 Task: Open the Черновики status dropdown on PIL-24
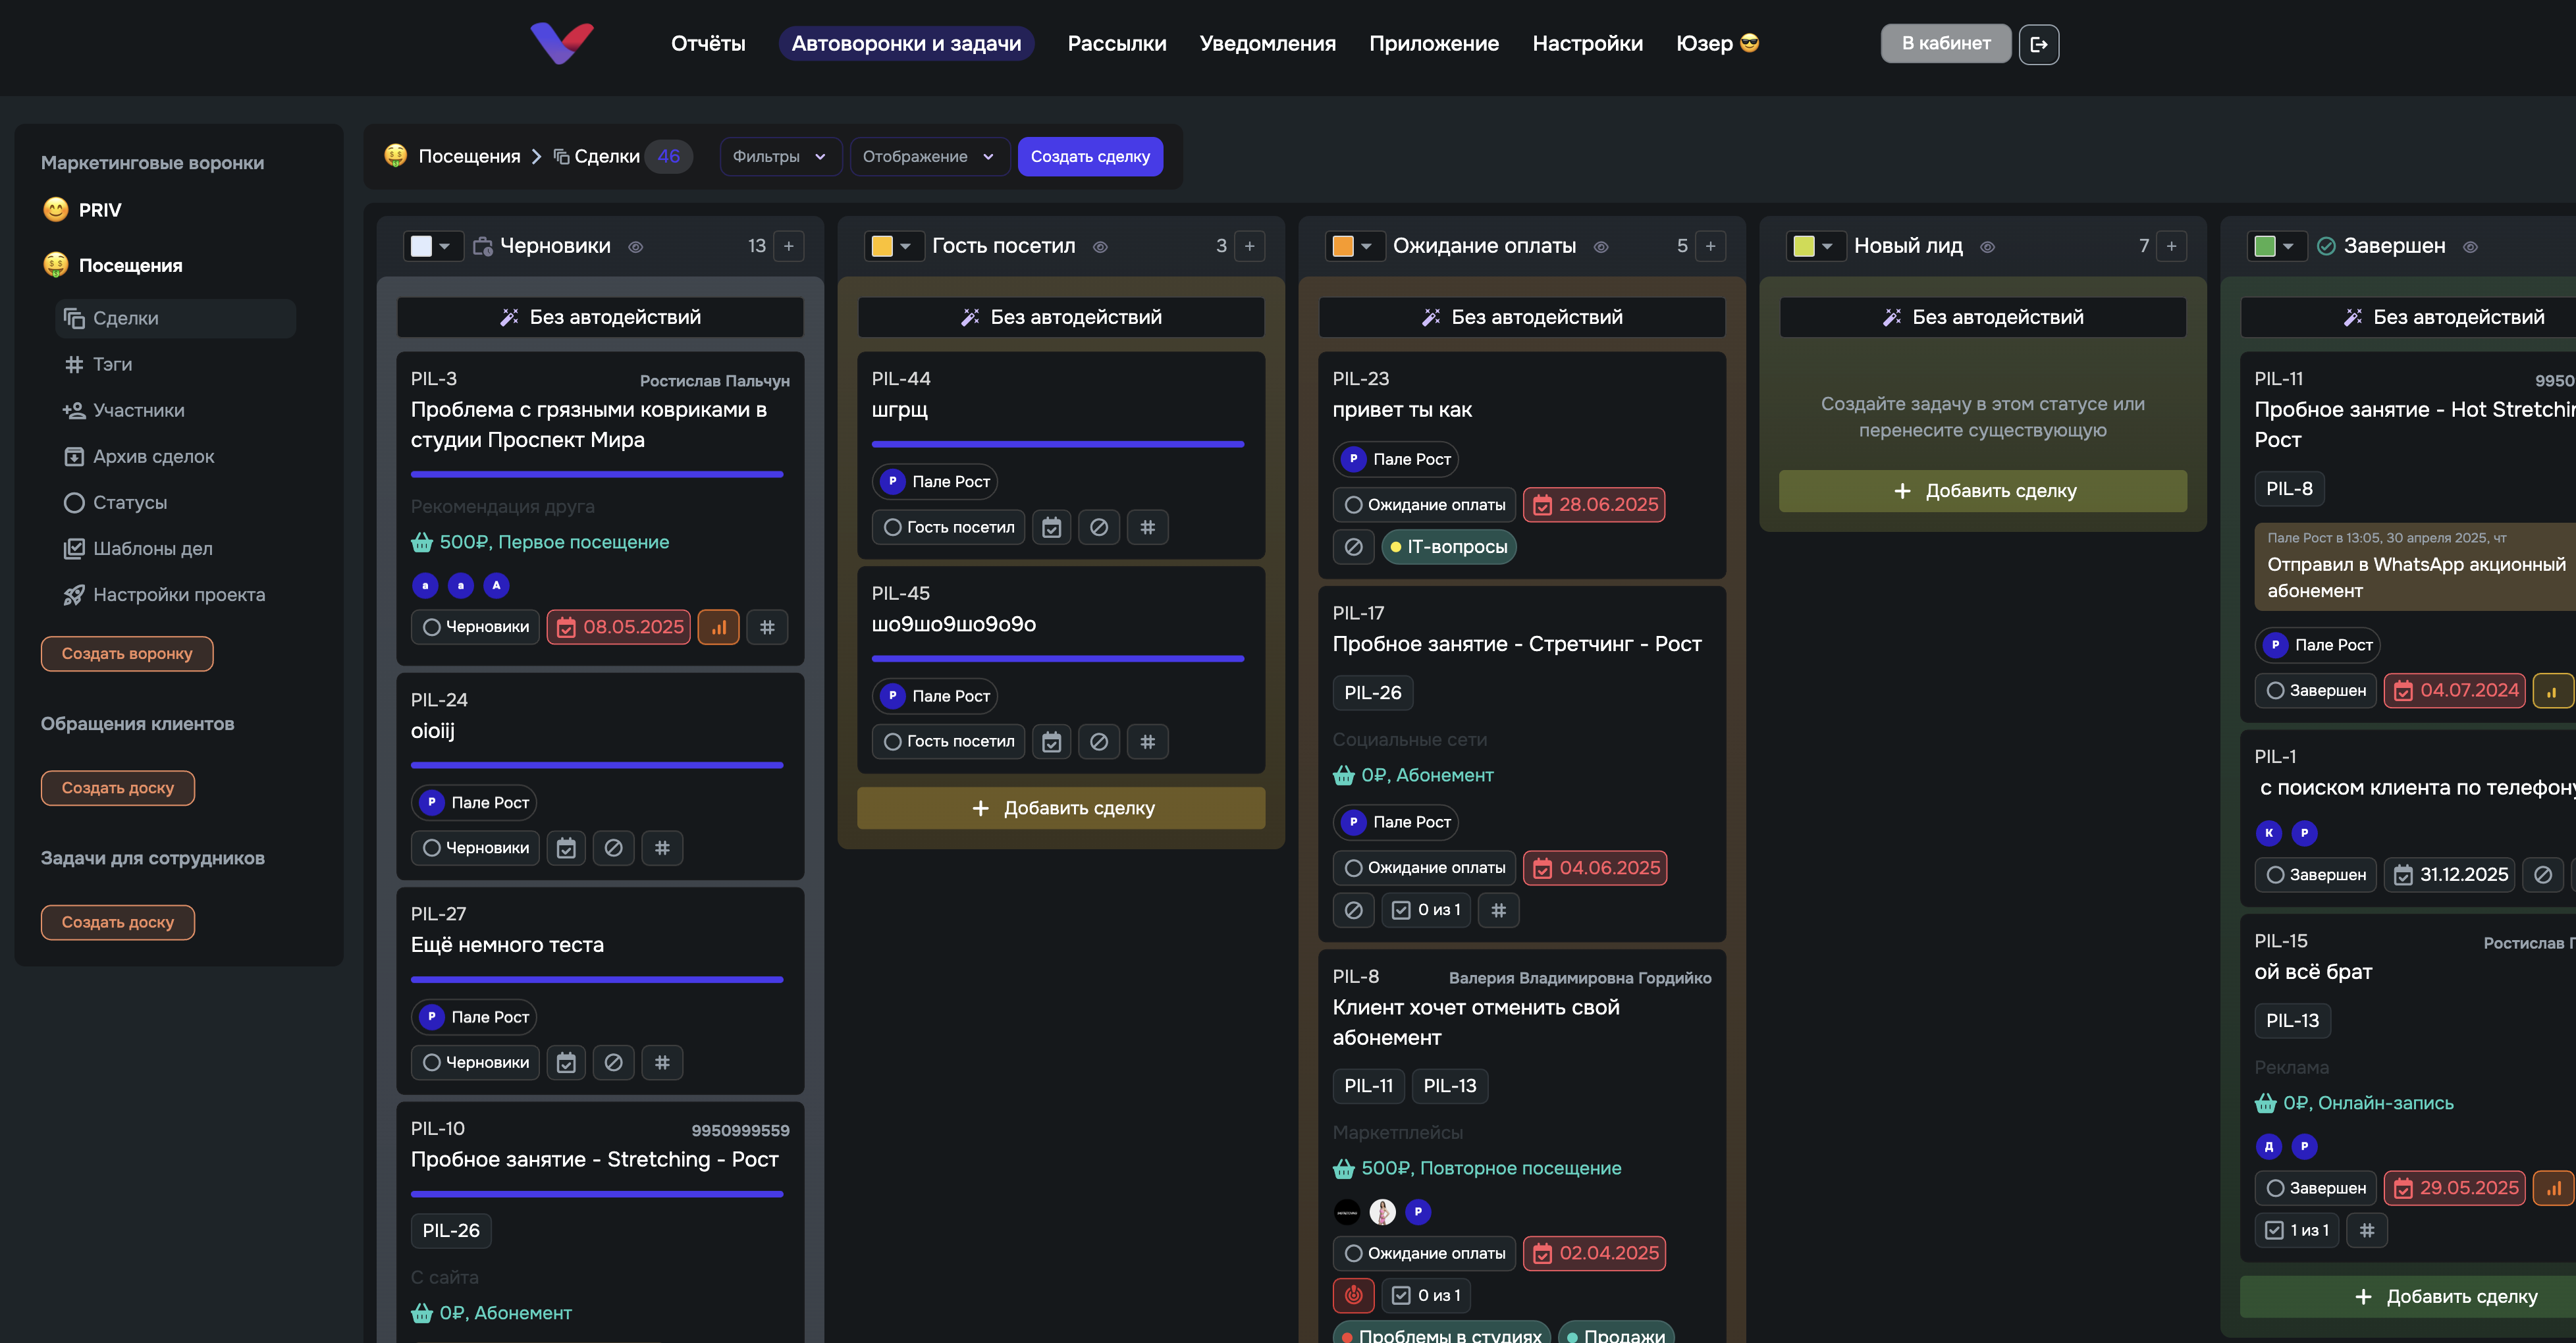point(475,848)
